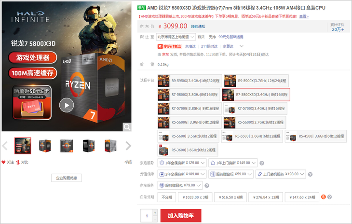The image size is (352, 224).
Task: Expand the 京东物流 delivery options chevron
Action: pos(242,46)
